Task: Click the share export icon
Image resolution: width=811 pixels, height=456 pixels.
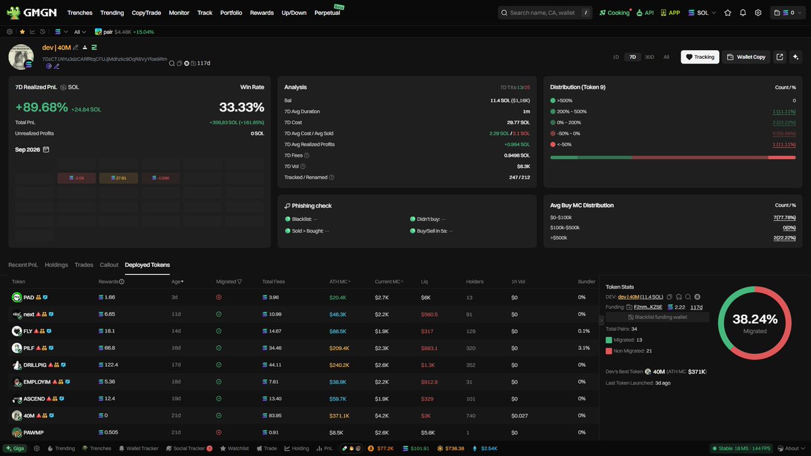Action: coord(780,57)
